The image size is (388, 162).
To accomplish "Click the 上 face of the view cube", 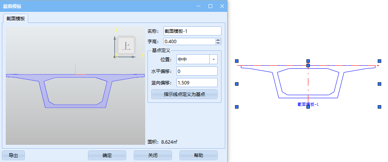I will [x=127, y=45].
